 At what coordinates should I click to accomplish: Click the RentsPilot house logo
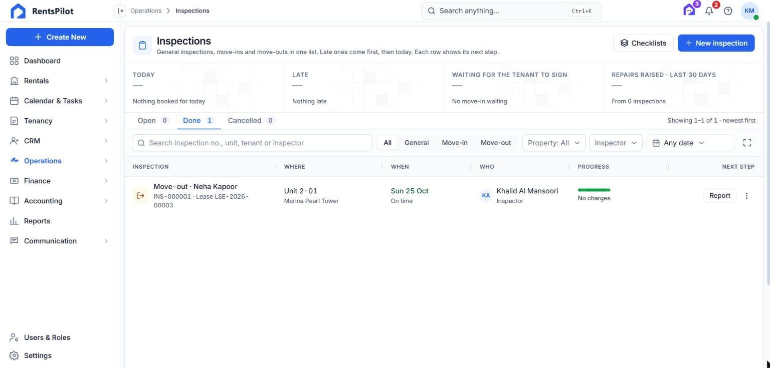point(18,11)
